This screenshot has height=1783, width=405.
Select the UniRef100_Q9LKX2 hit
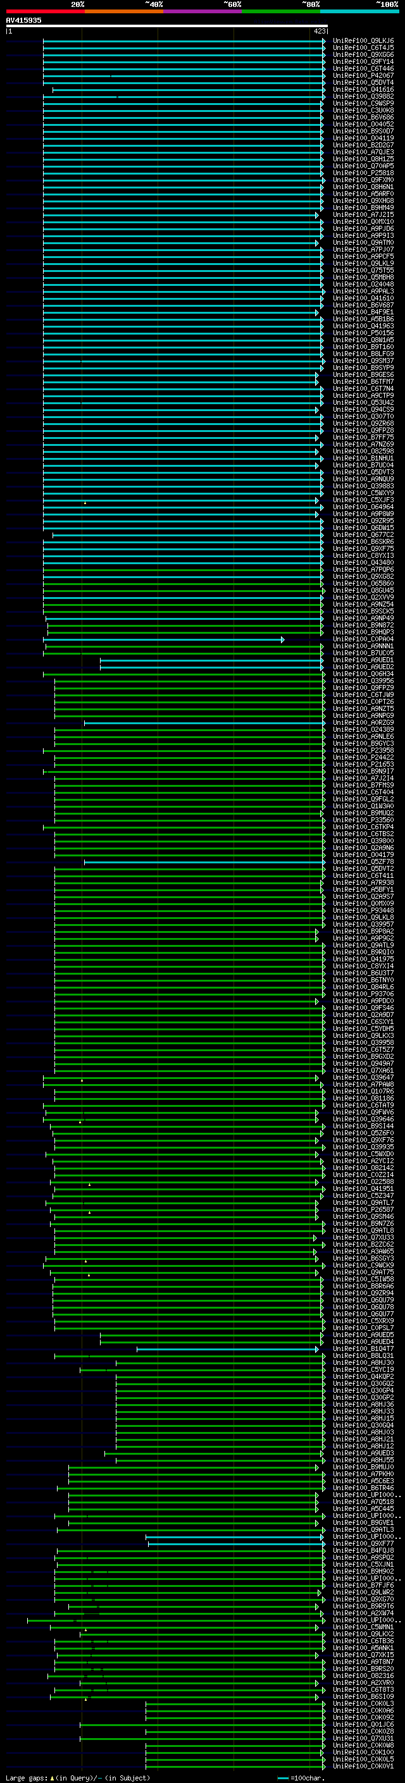click(x=363, y=1634)
